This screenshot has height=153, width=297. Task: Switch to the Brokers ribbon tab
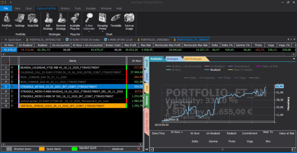coord(65,8)
